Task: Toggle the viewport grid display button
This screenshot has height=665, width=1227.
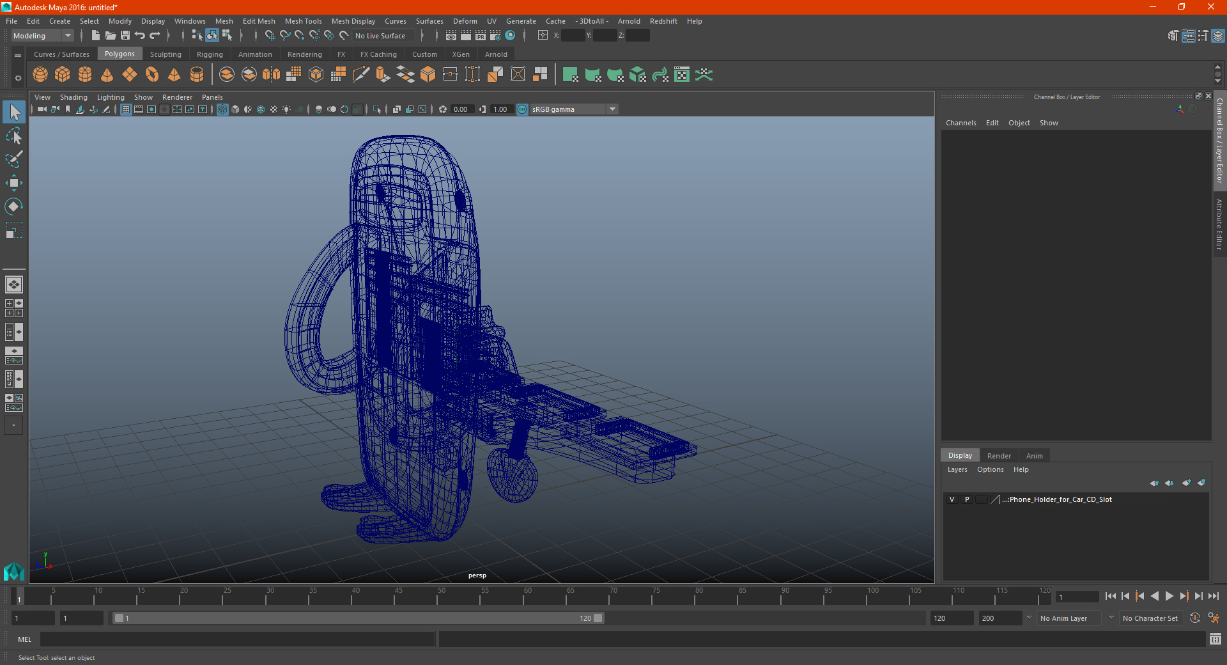Action: point(126,109)
